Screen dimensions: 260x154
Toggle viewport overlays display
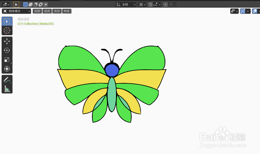click(254, 11)
